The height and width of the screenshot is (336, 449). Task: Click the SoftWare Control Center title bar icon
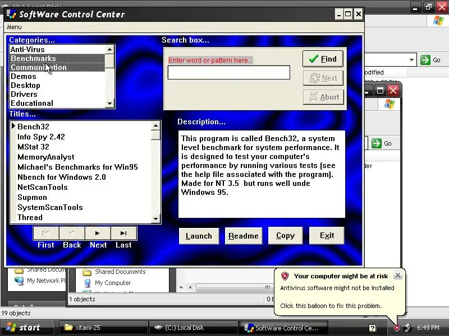tap(11, 13)
